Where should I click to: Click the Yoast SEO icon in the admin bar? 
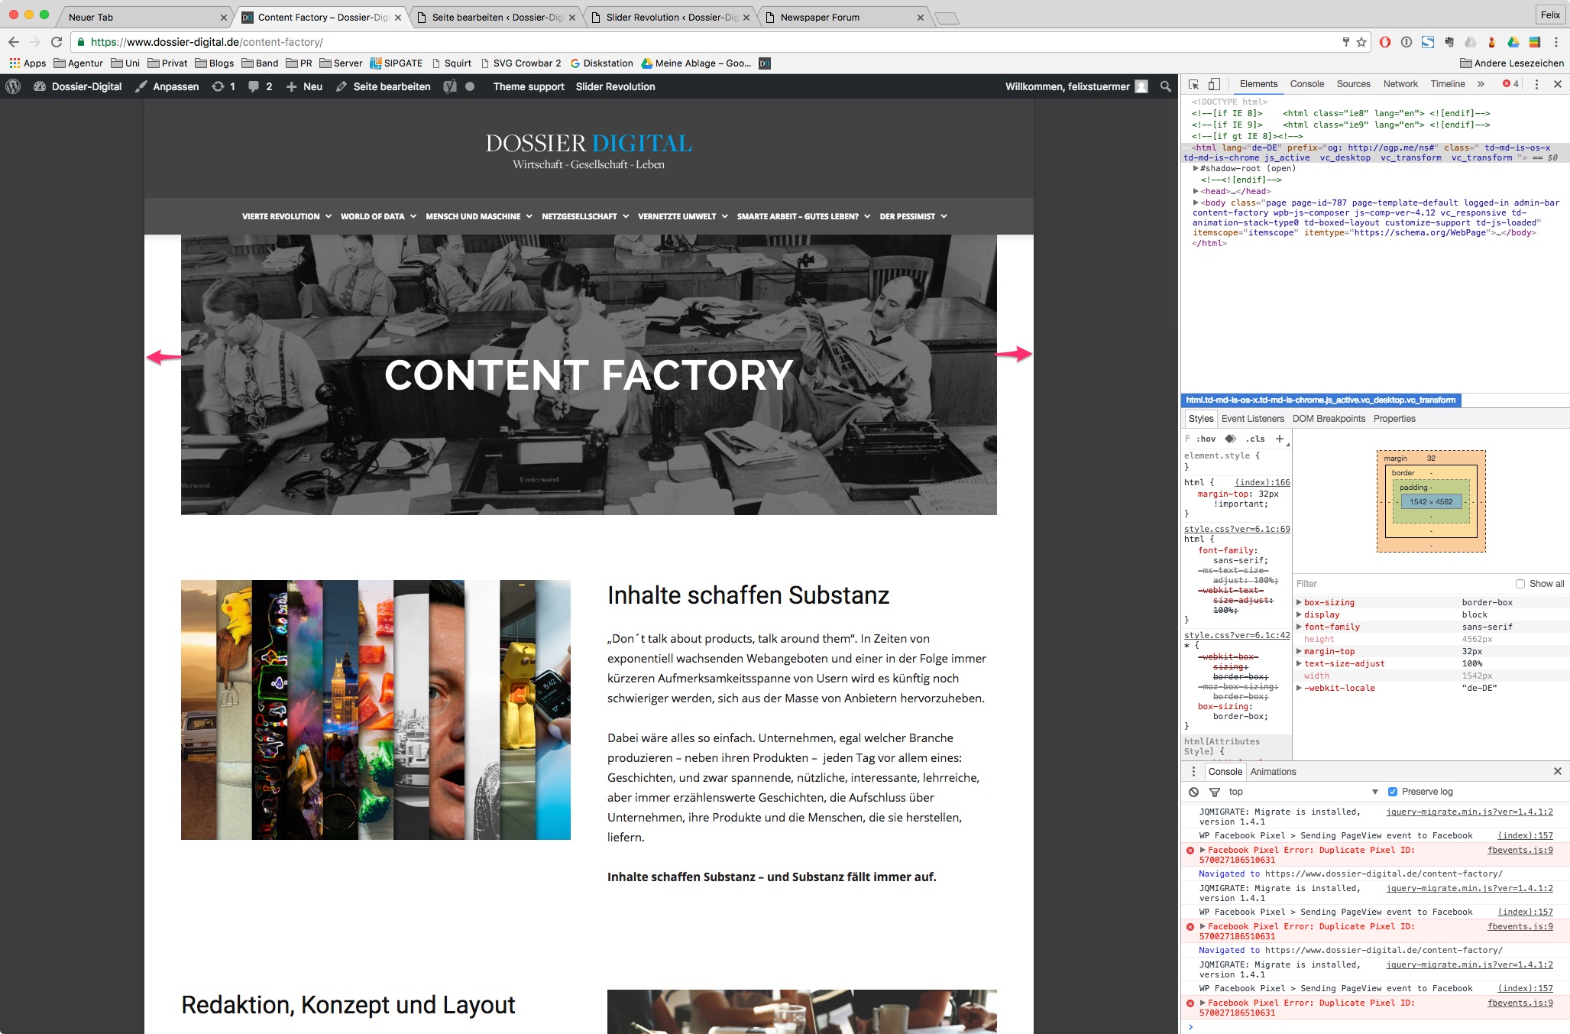click(x=450, y=86)
